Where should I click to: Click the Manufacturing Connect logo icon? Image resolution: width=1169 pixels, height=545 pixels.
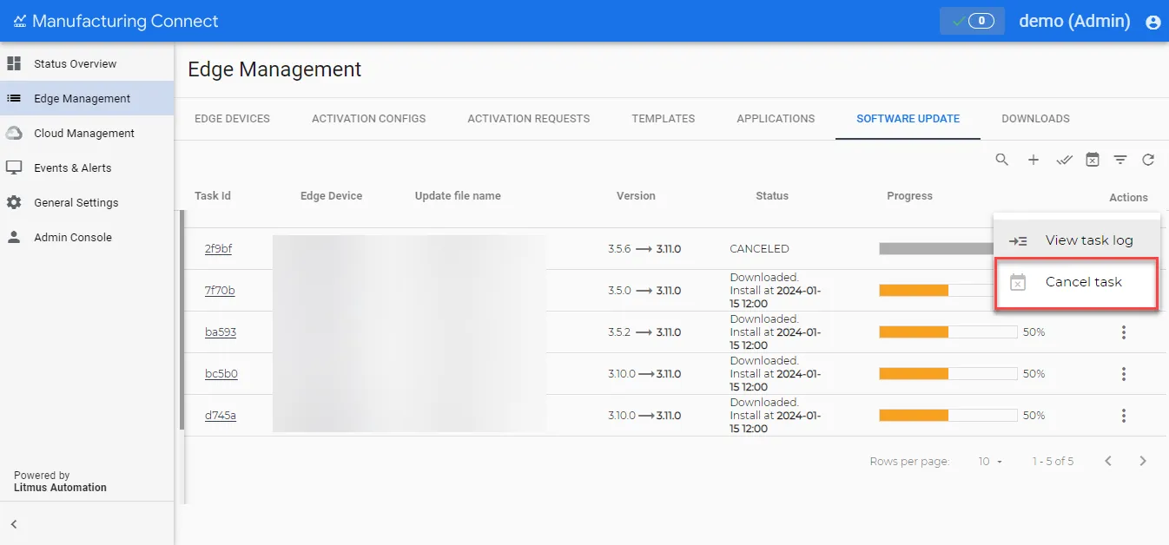[20, 21]
